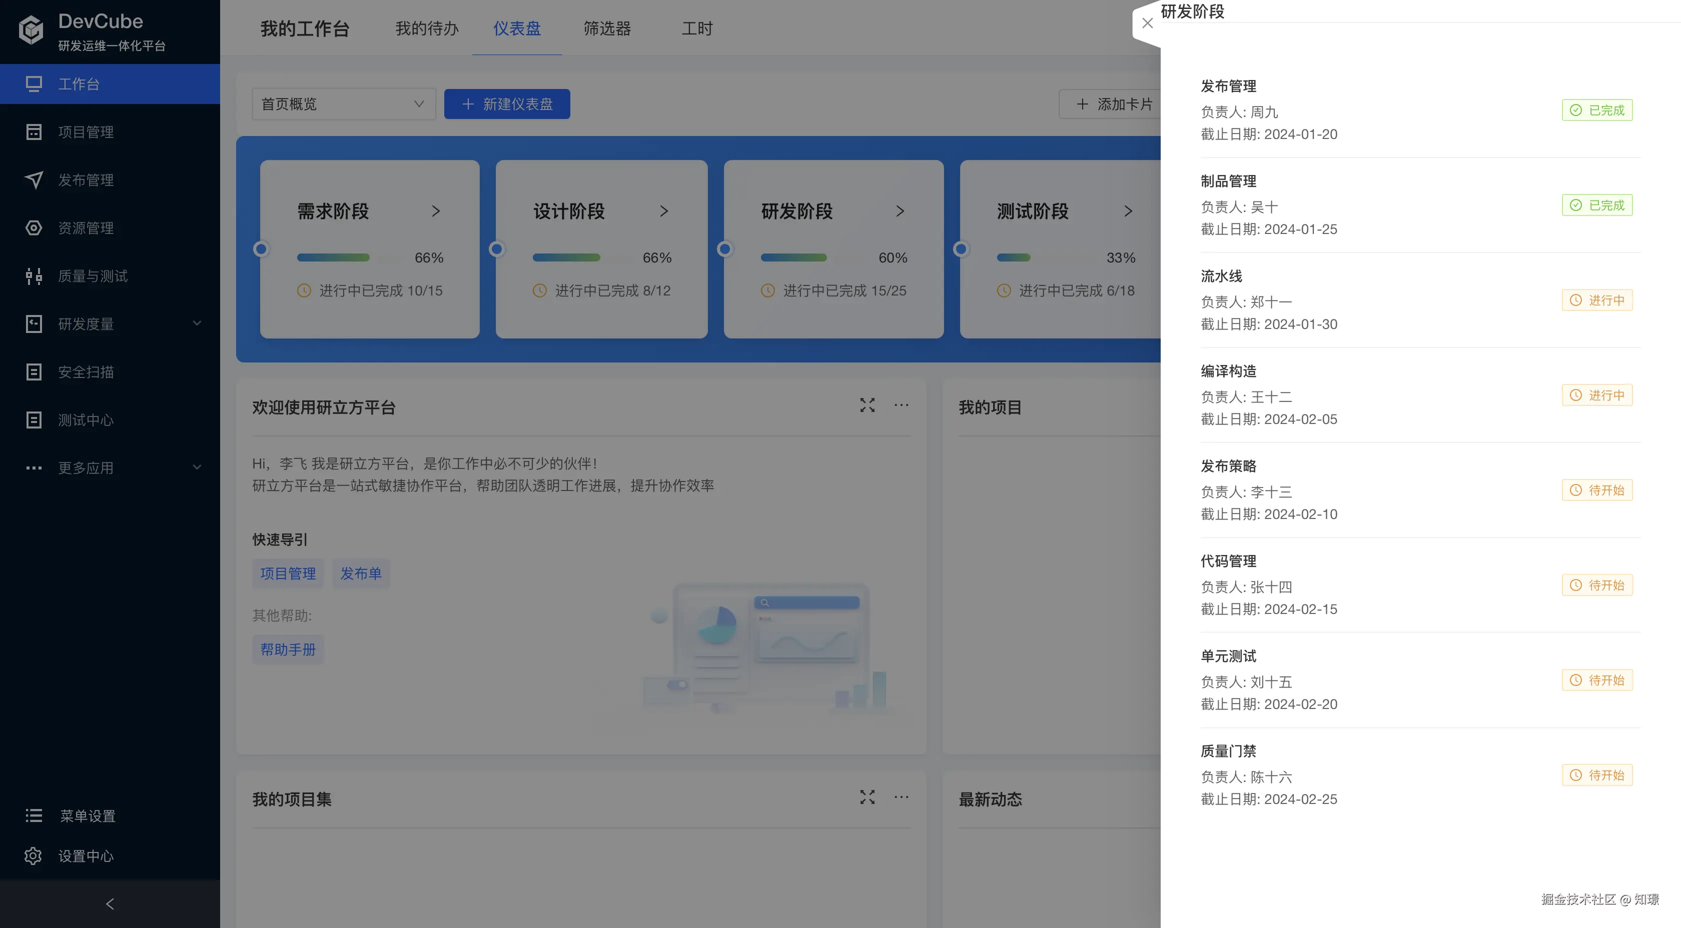Select the 资源管理 sidebar icon

[x=34, y=227]
